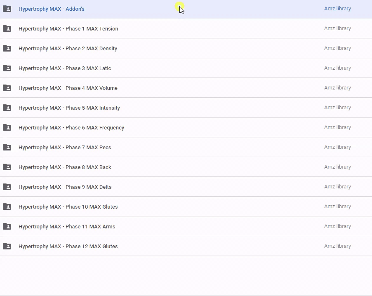This screenshot has height=296, width=372.
Task: Click Amz library owner for Phase 3 row
Action: [x=337, y=68]
